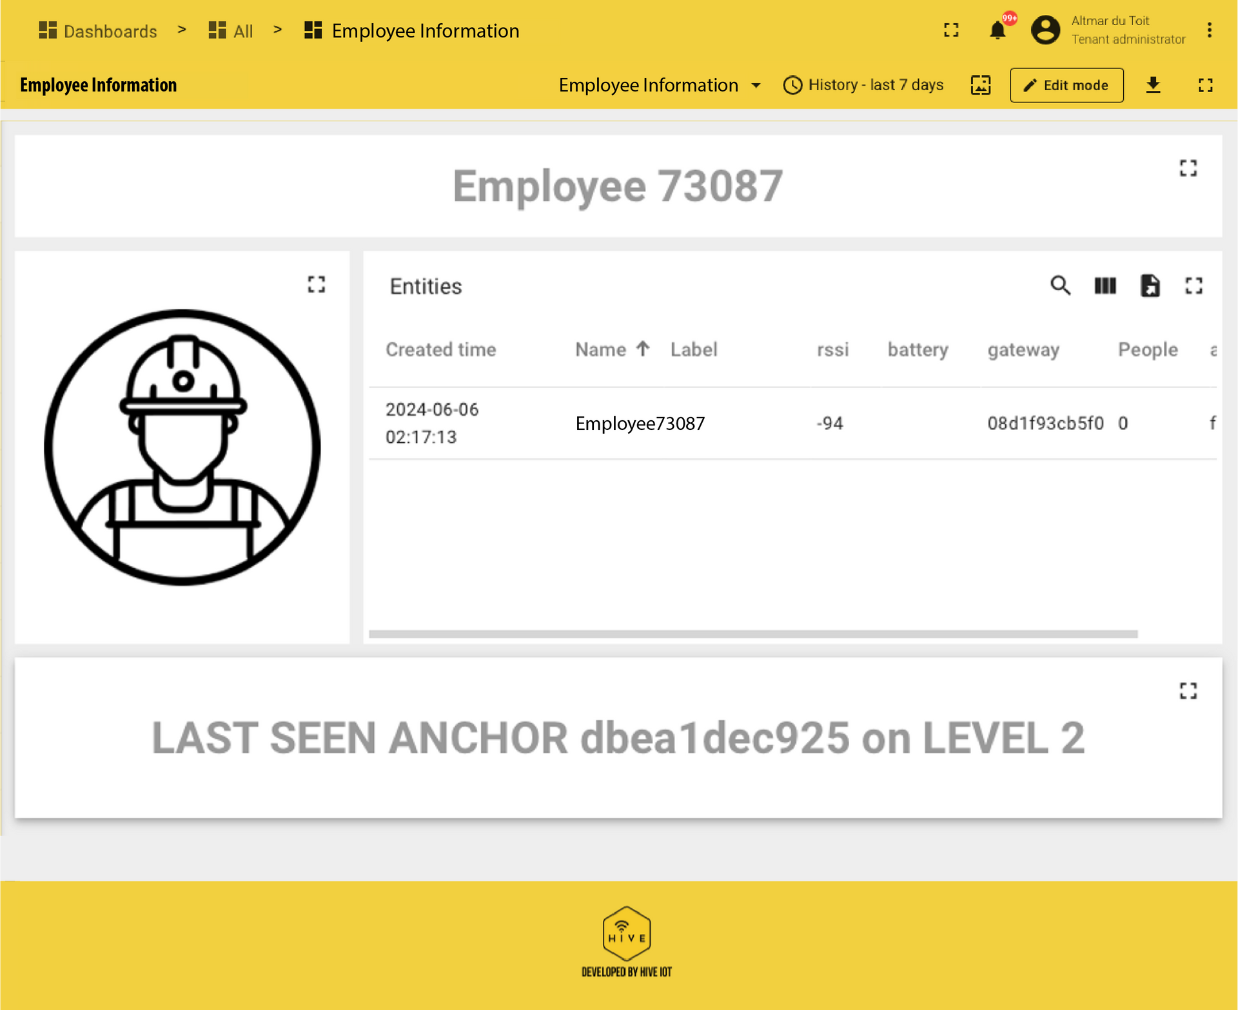Expand the employee photo widget to fullscreen

pos(316,284)
